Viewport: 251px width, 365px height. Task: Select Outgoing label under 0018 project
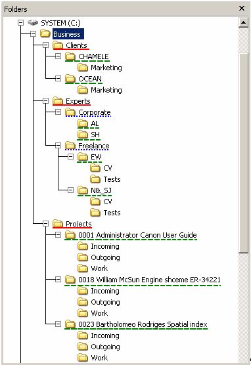(x=105, y=302)
